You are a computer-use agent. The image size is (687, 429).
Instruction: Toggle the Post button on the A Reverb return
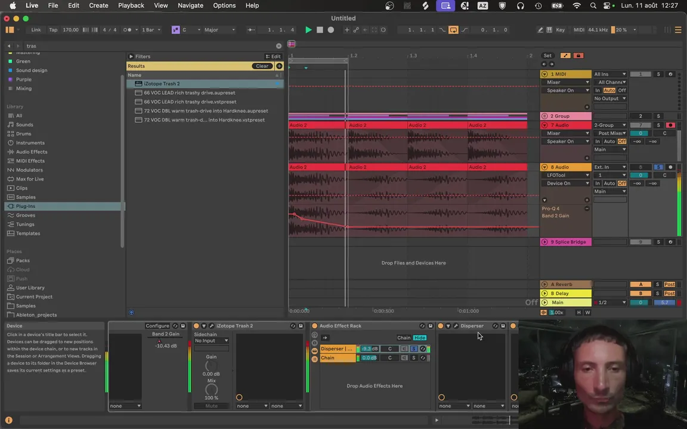point(669,285)
